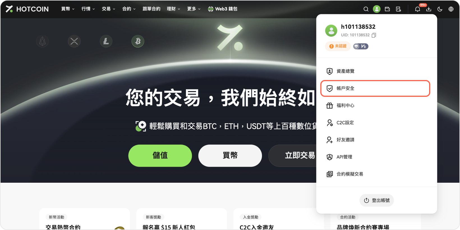Image resolution: width=460 pixels, height=230 pixels.
Task: Click the 登出帳號 logout button
Action: pyautogui.click(x=377, y=200)
